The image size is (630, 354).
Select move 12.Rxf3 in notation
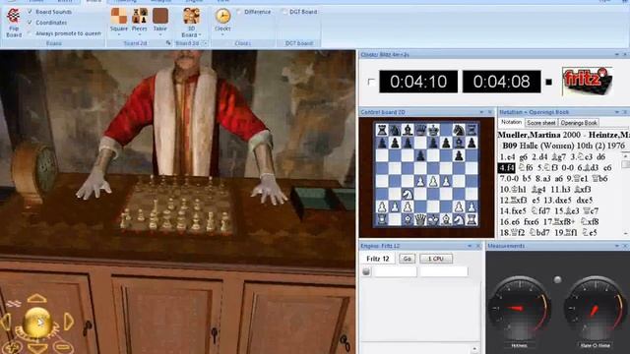point(514,201)
